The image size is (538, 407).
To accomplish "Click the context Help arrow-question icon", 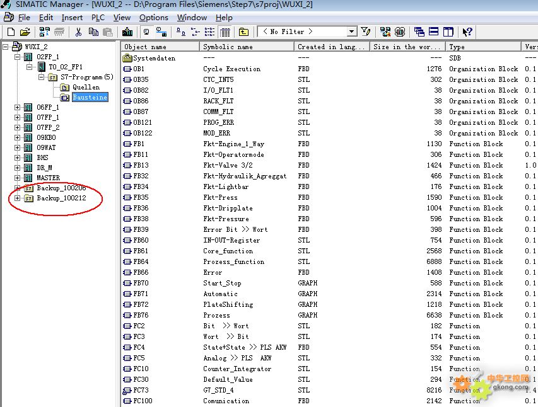I will tap(467, 32).
